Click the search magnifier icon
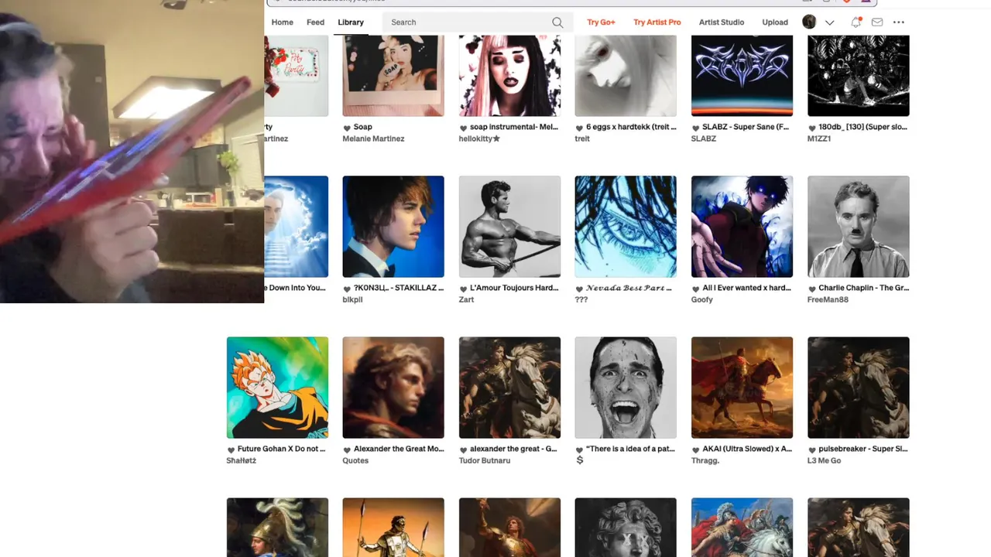Screen dimensions: 991x557 [557, 22]
